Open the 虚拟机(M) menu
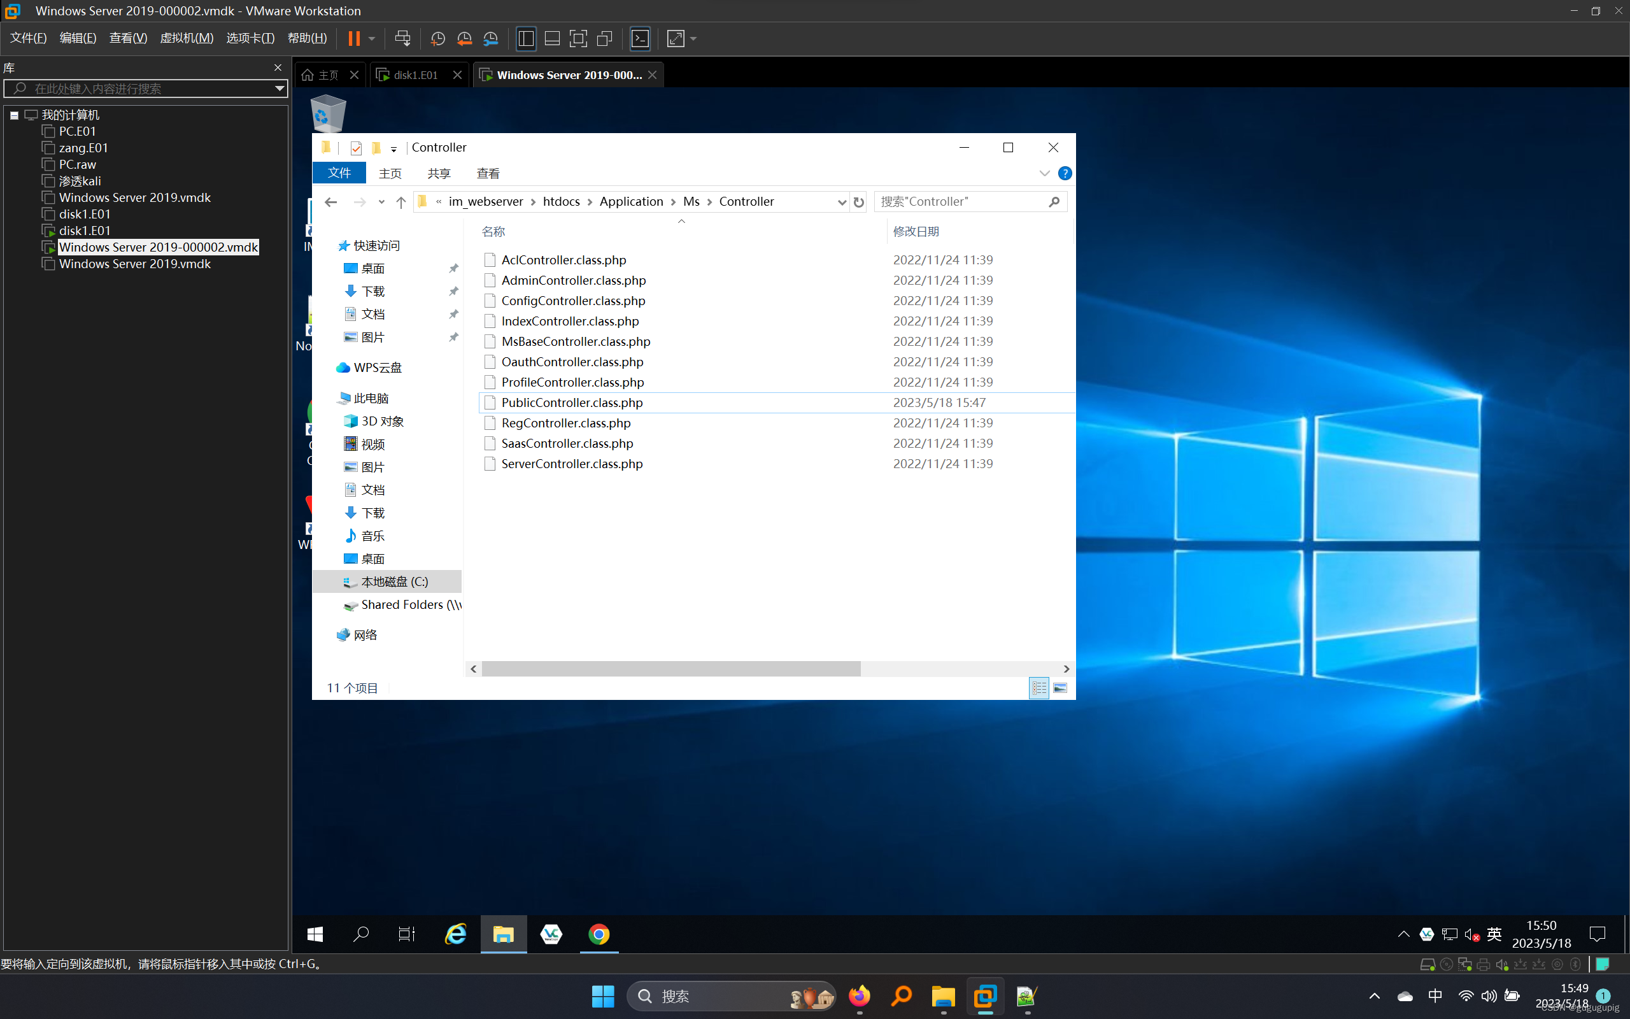The image size is (1630, 1019). [187, 38]
